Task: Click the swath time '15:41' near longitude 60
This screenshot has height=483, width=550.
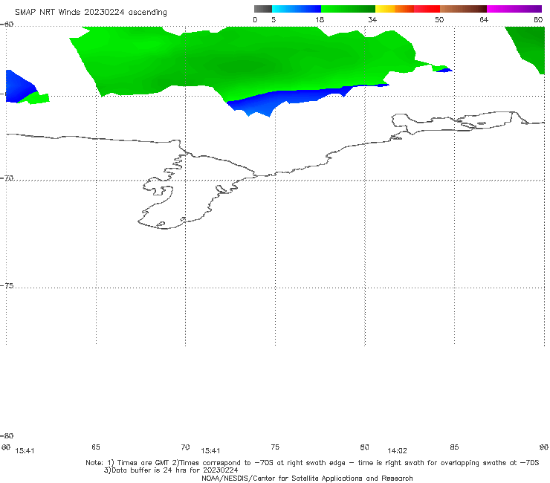Action: (25, 451)
